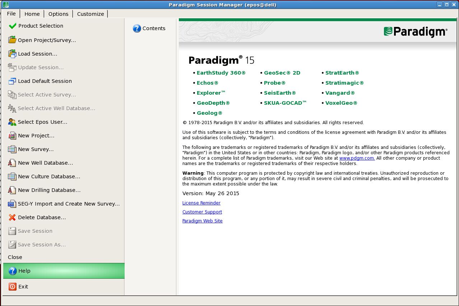Viewport: 459px width, 306px height.
Task: Click the Explorer™ product name
Action: point(211,93)
